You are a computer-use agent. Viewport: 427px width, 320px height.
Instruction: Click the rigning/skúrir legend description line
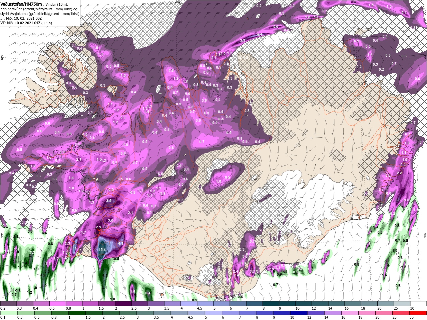pyautogui.click(x=38, y=9)
